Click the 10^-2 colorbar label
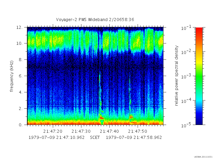The image size is (218, 163). [186, 52]
